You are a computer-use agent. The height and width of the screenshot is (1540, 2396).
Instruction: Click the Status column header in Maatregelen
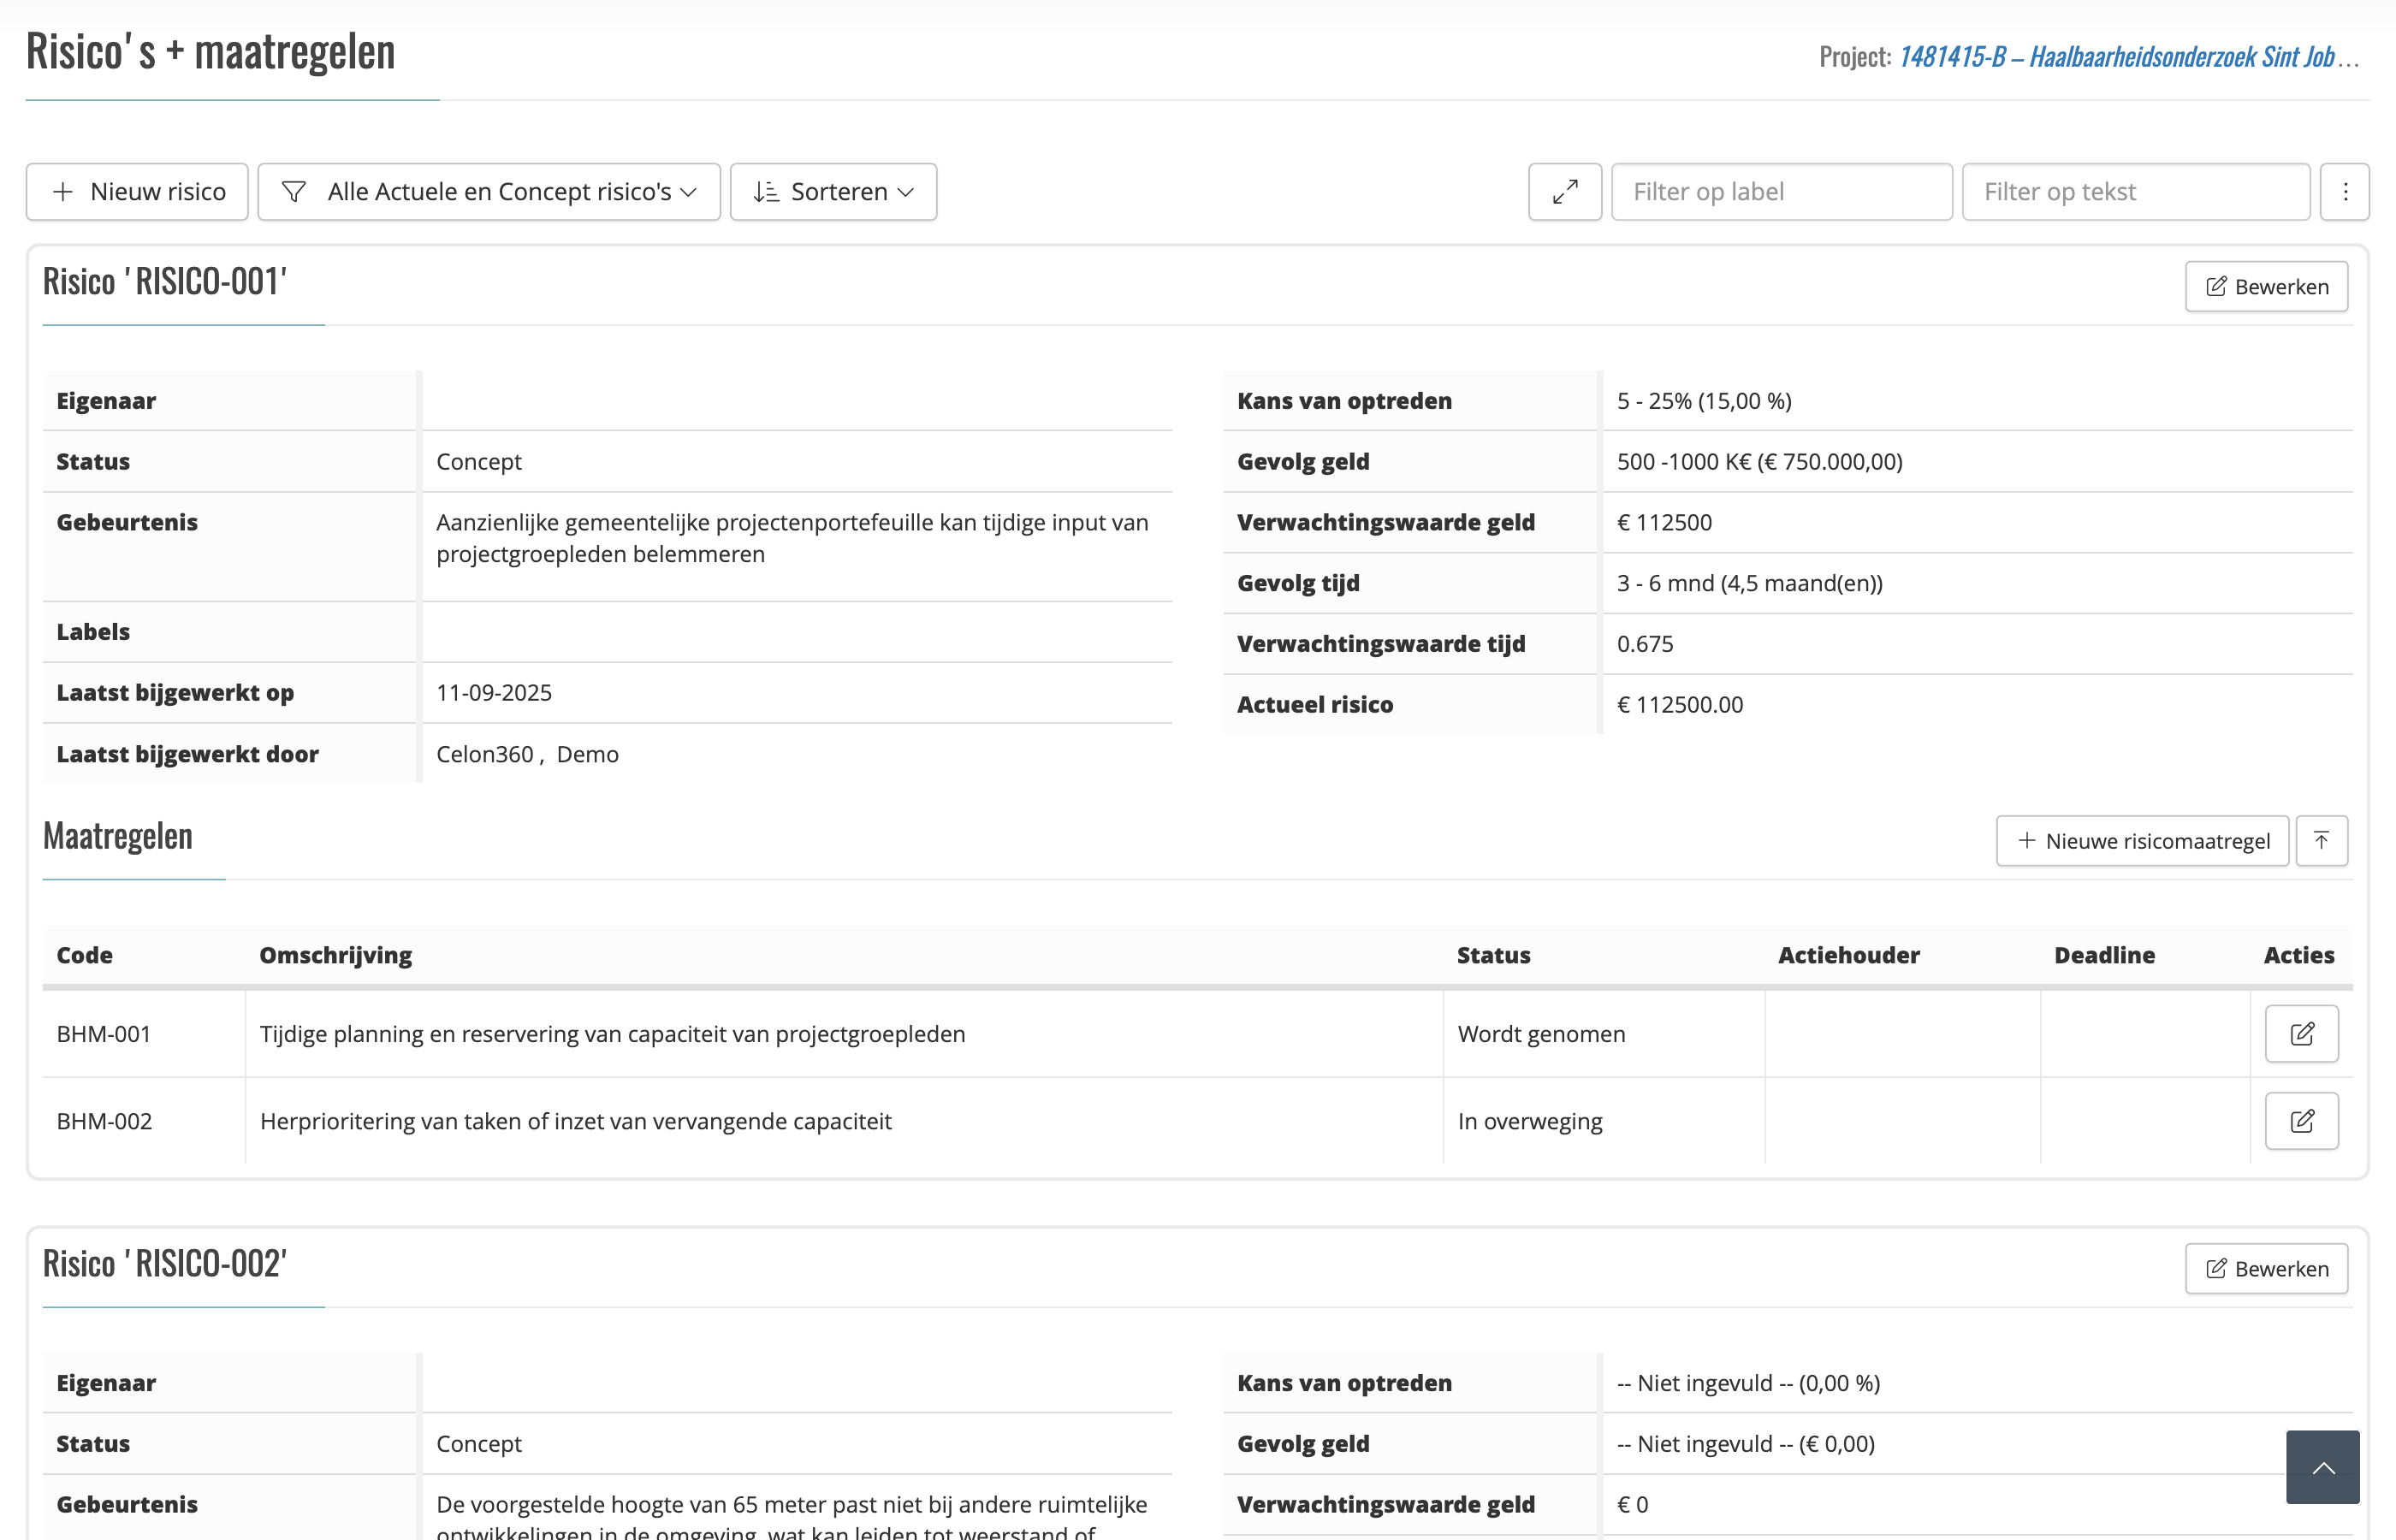pyautogui.click(x=1493, y=955)
